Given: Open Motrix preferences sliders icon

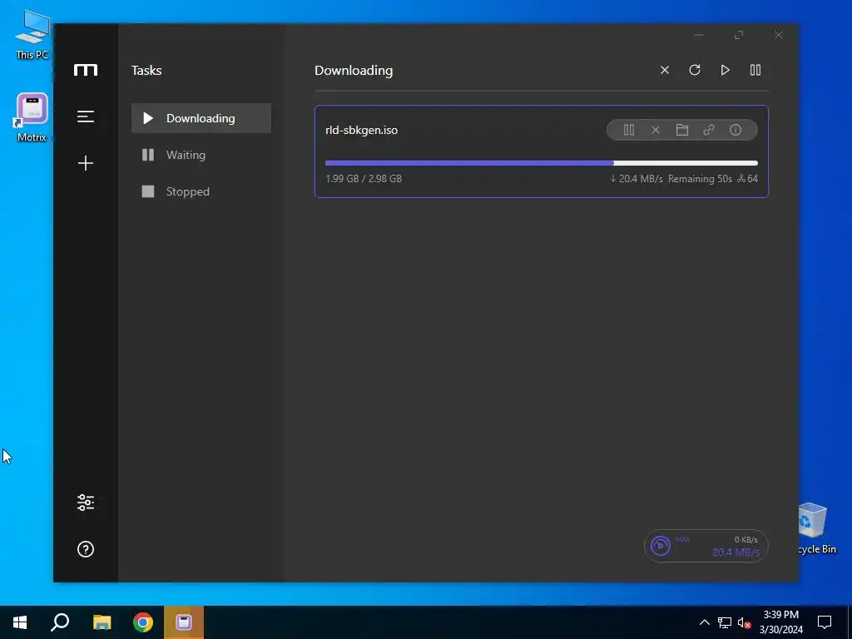Looking at the screenshot, I should [86, 503].
